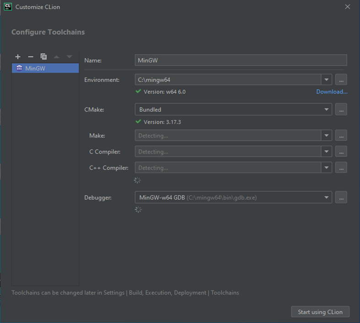Viewport: 360px width, 323px height.
Task: Click the loading spinner under C++ Compiler
Action: click(x=137, y=180)
